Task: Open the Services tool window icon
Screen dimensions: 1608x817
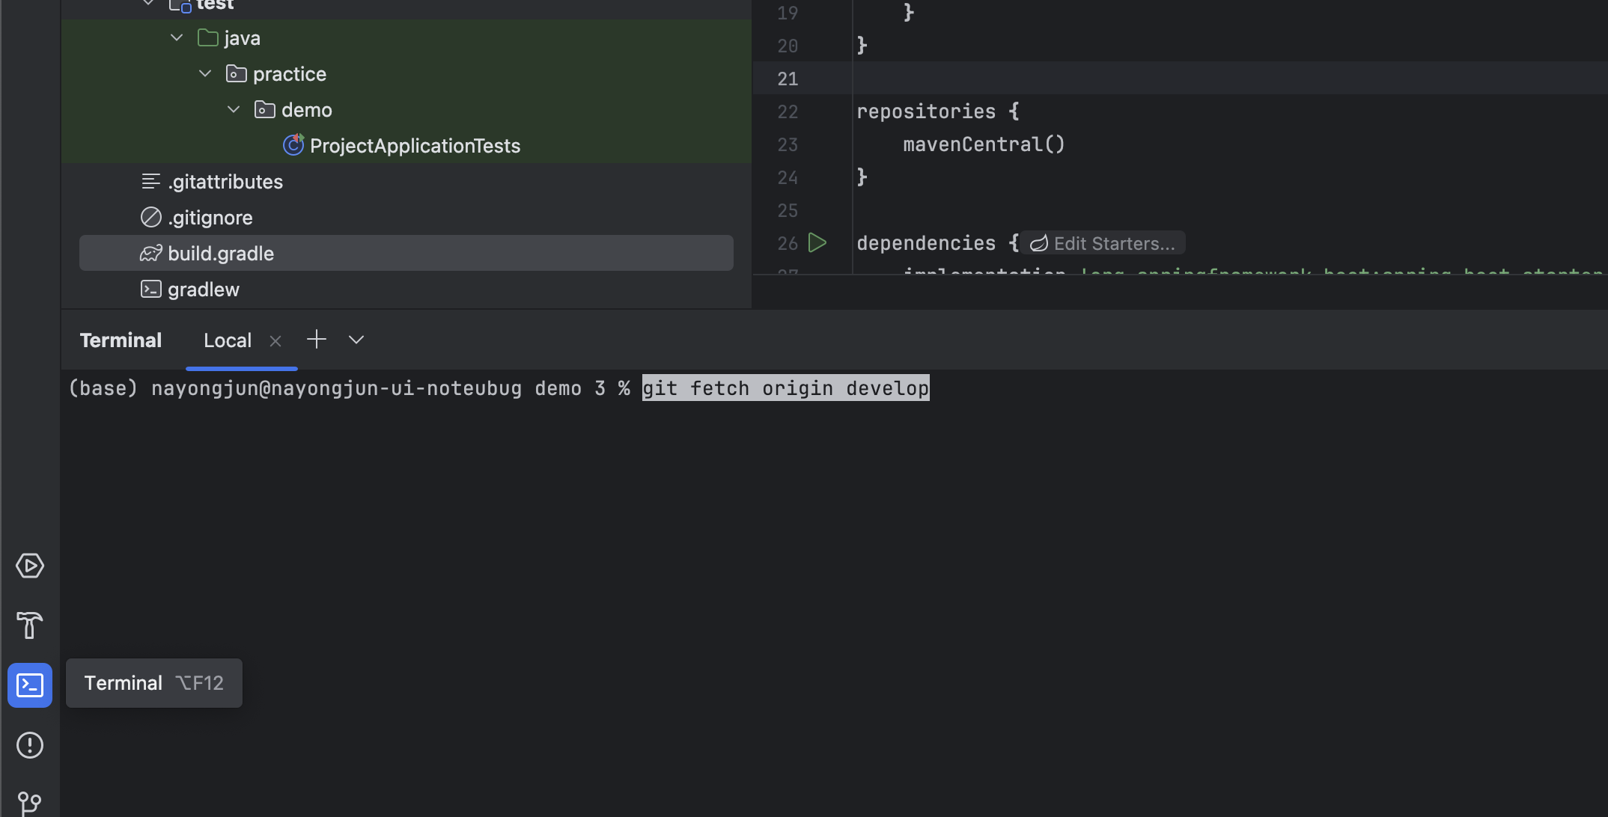Action: coord(30,566)
